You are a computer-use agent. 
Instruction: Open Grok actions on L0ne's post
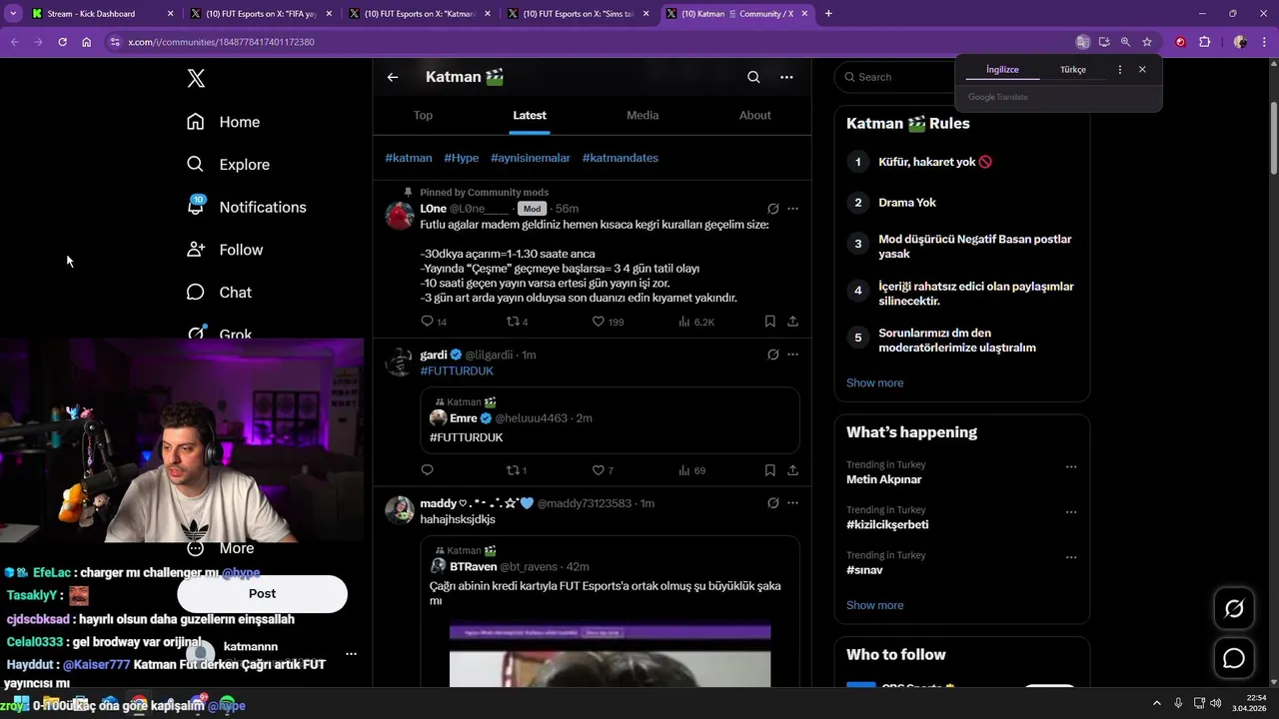coord(772,209)
